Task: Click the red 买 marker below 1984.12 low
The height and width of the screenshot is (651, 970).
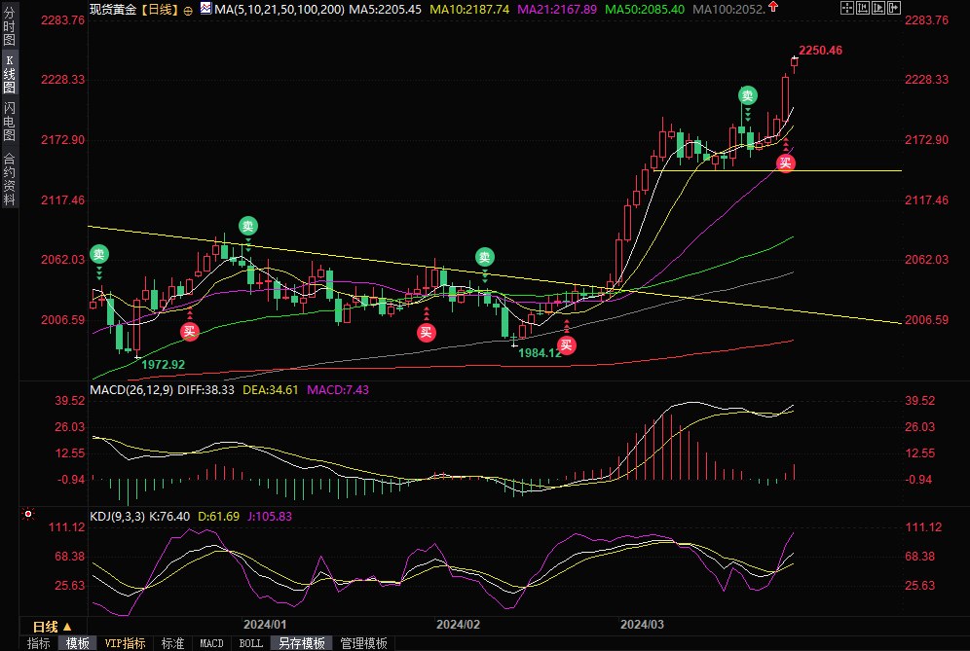Action: coord(566,344)
